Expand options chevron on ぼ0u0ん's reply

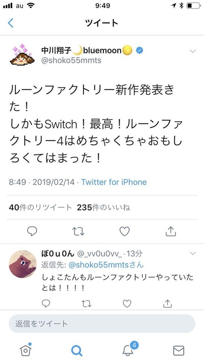(193, 253)
